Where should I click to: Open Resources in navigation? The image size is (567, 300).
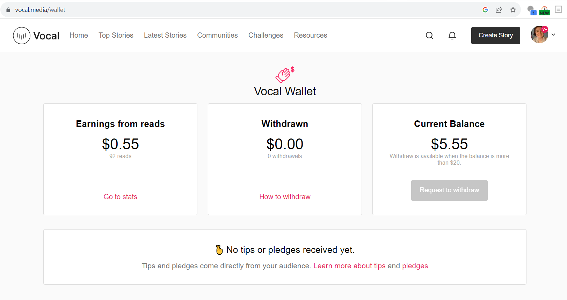[x=311, y=35]
